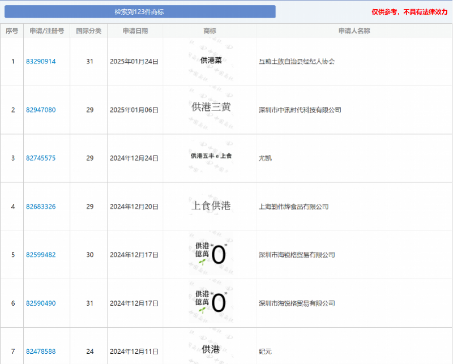Open application number 82590490
The height and width of the screenshot is (364, 453).
[x=41, y=303]
